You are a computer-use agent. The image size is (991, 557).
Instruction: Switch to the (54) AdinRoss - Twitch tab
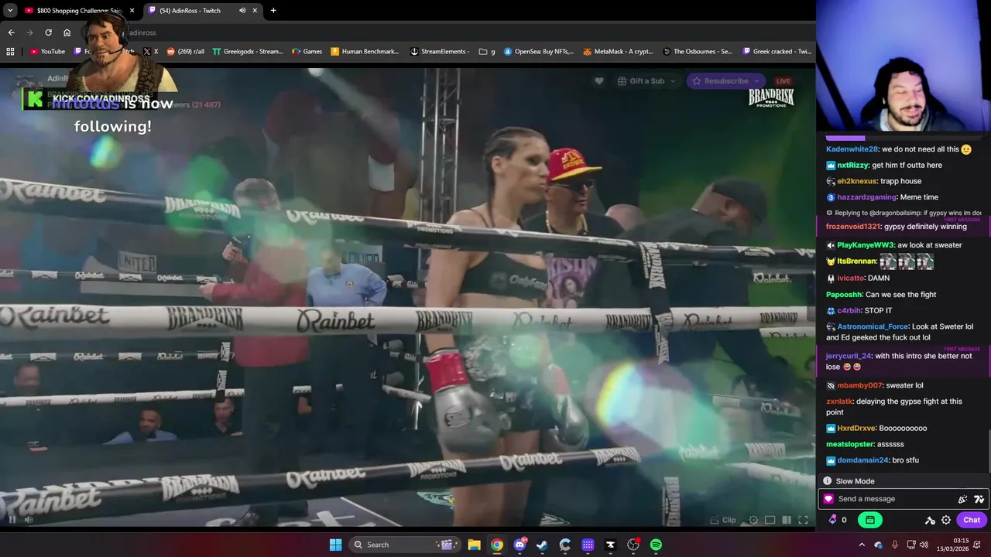click(x=201, y=10)
